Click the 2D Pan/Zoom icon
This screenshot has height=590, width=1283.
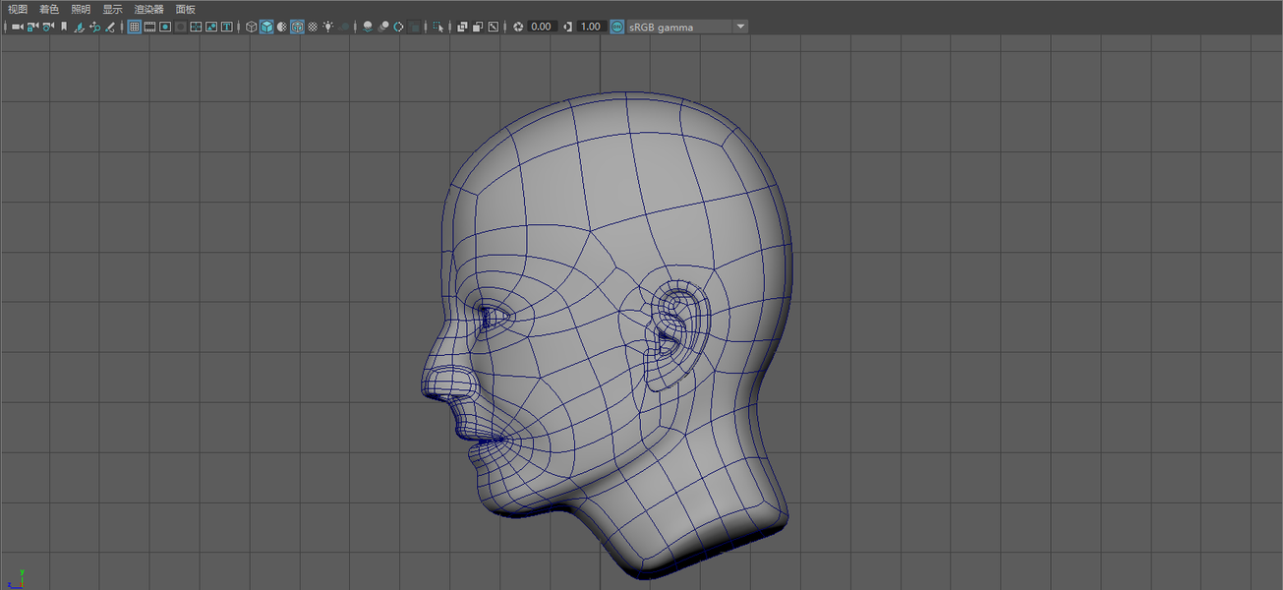tap(94, 27)
